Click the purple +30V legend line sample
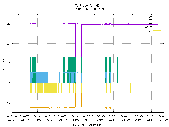 tap(157, 17)
